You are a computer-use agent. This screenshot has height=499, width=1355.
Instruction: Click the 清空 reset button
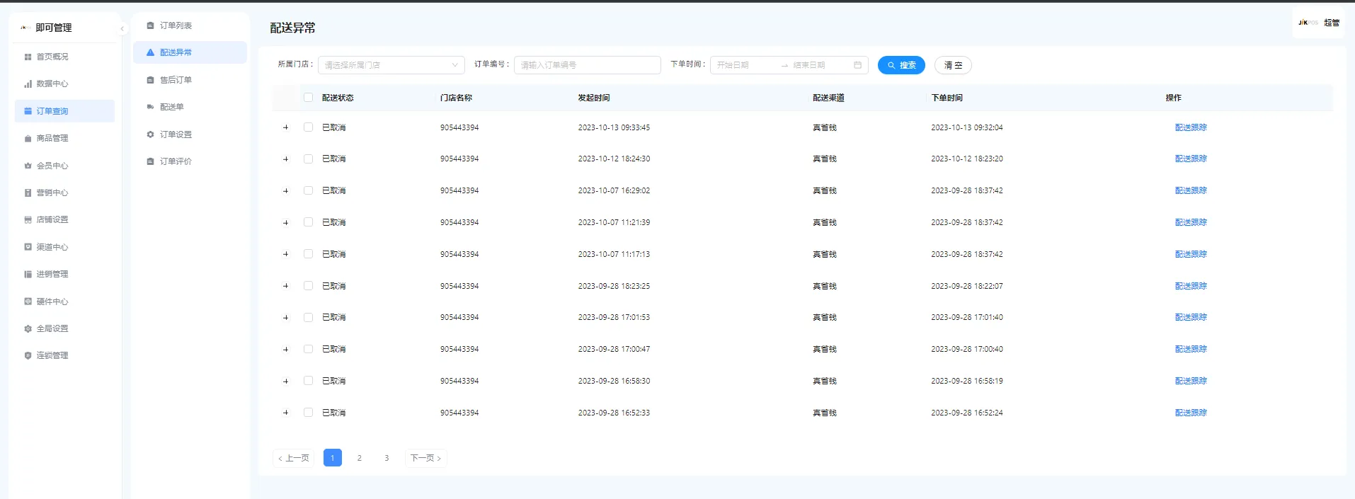(953, 65)
